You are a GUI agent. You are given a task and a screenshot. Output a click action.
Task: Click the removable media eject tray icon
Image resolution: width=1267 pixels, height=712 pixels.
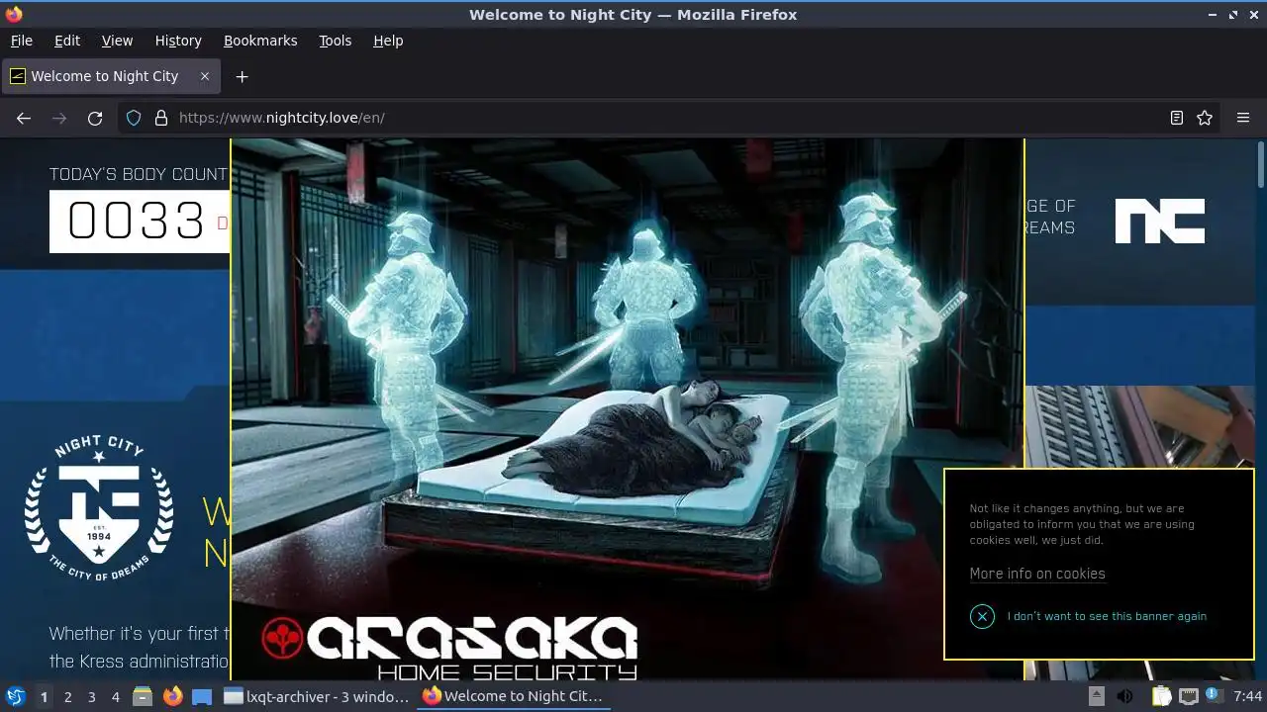coord(1097,696)
